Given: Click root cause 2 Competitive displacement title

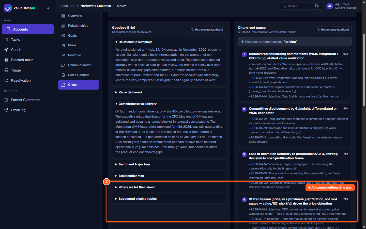Looking at the screenshot, I should pyautogui.click(x=293, y=111).
